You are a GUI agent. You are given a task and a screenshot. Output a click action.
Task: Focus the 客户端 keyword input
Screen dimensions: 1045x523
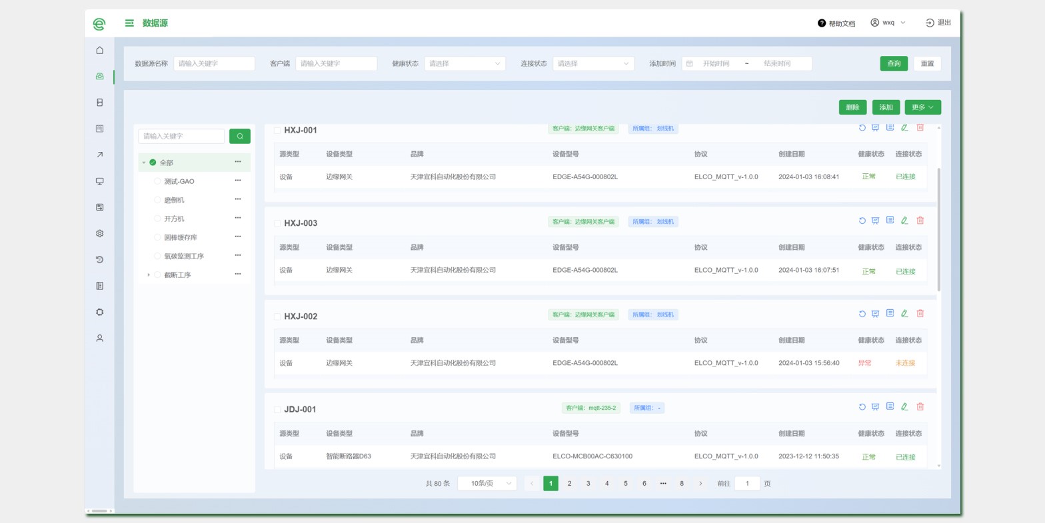click(x=336, y=63)
